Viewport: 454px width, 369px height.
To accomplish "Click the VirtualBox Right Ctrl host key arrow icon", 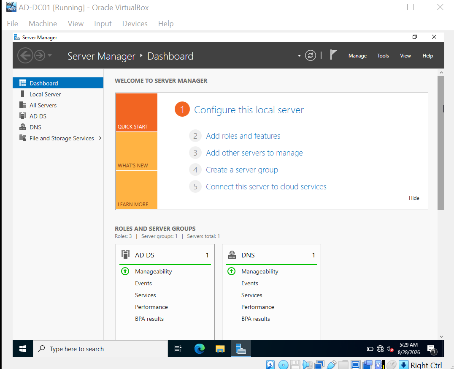I will tap(403, 365).
